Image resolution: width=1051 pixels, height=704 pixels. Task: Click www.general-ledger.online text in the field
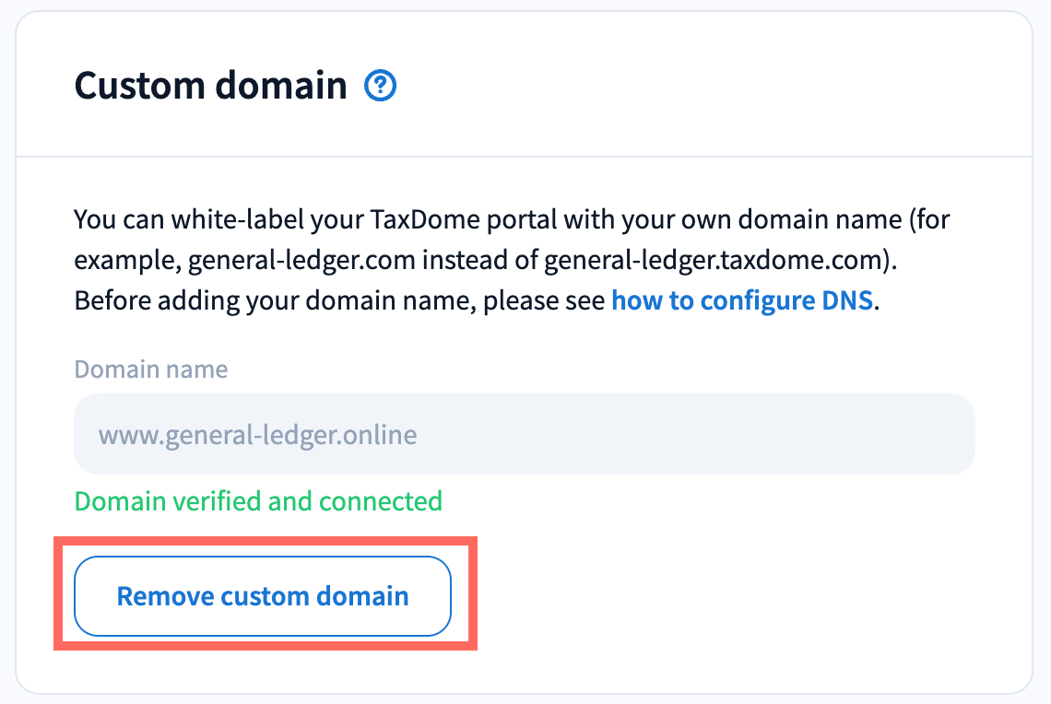point(257,434)
